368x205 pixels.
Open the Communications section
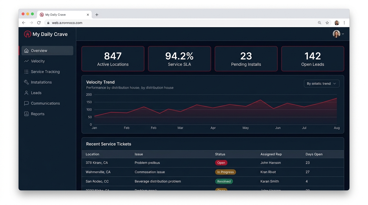point(47,103)
